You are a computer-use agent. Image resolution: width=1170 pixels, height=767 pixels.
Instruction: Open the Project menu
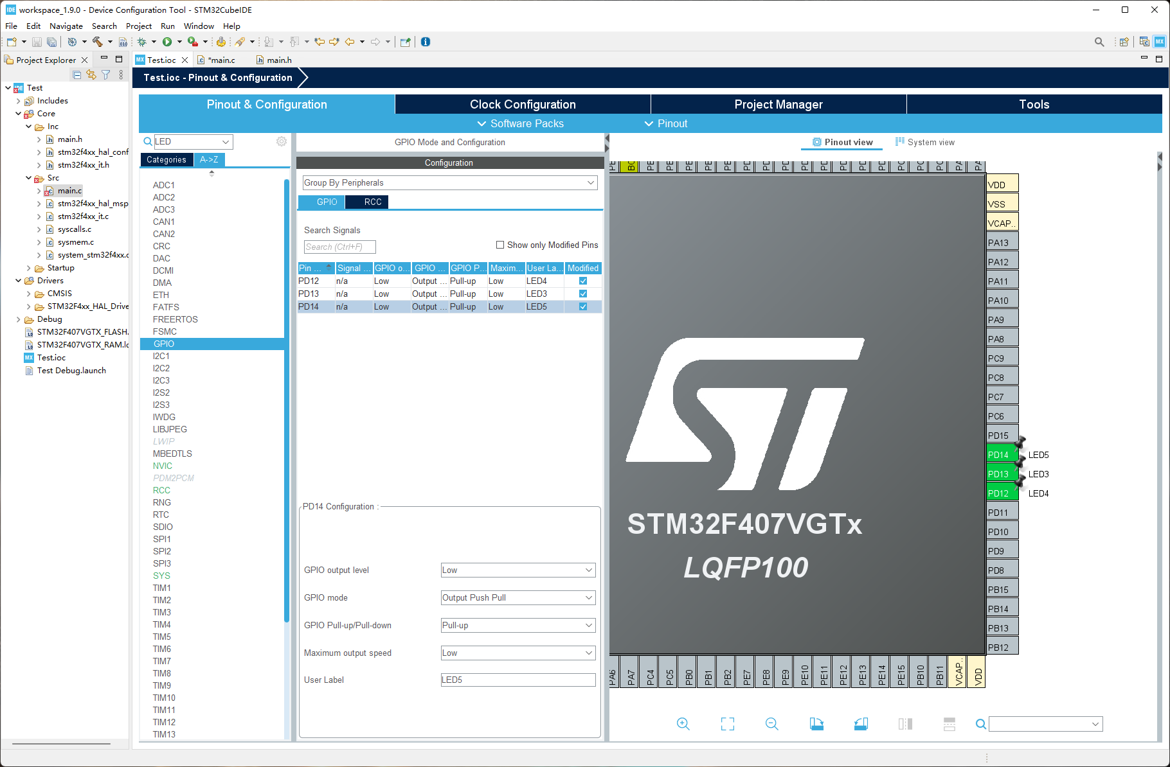click(138, 26)
